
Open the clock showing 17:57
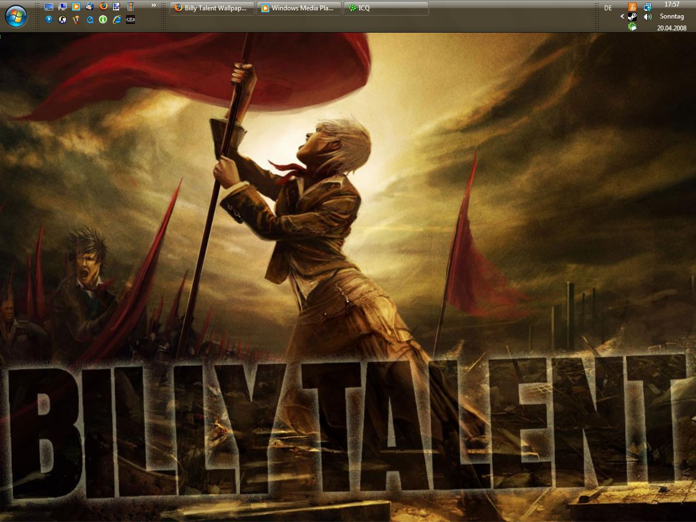pyautogui.click(x=672, y=4)
